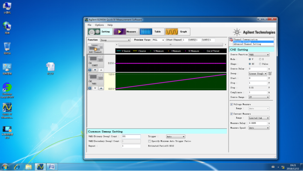
Task: Click CH2's move-down arrow
Action: [x=95, y=88]
